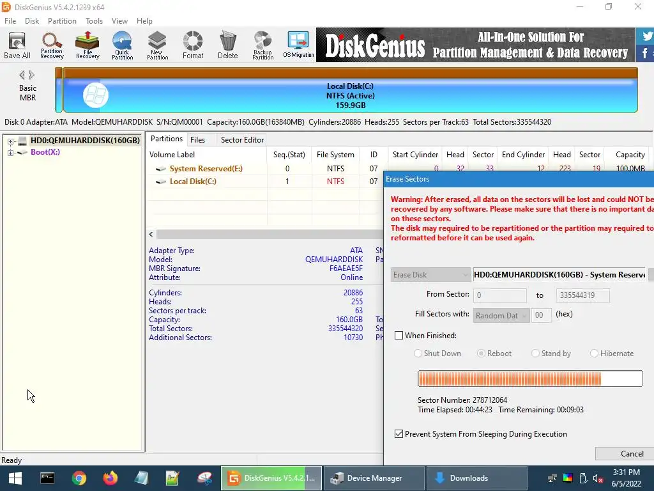Launch File Recovery tool

[87, 45]
